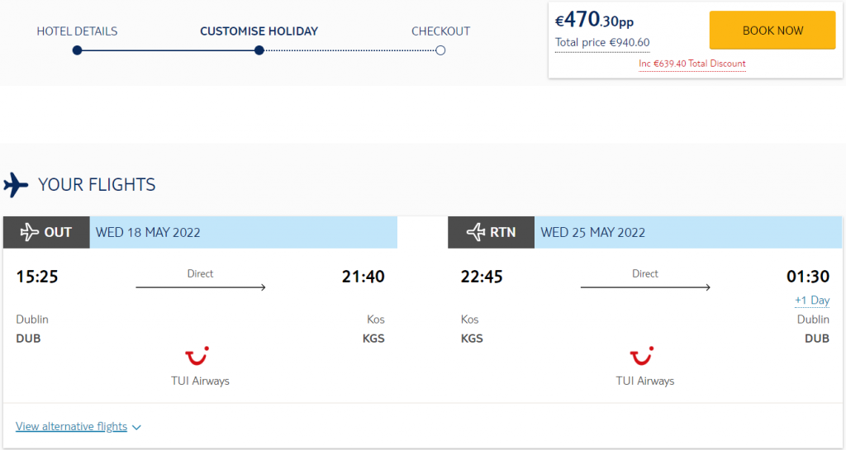The height and width of the screenshot is (450, 846).
Task: Click the Hotel Details progress dot
Action: [77, 50]
